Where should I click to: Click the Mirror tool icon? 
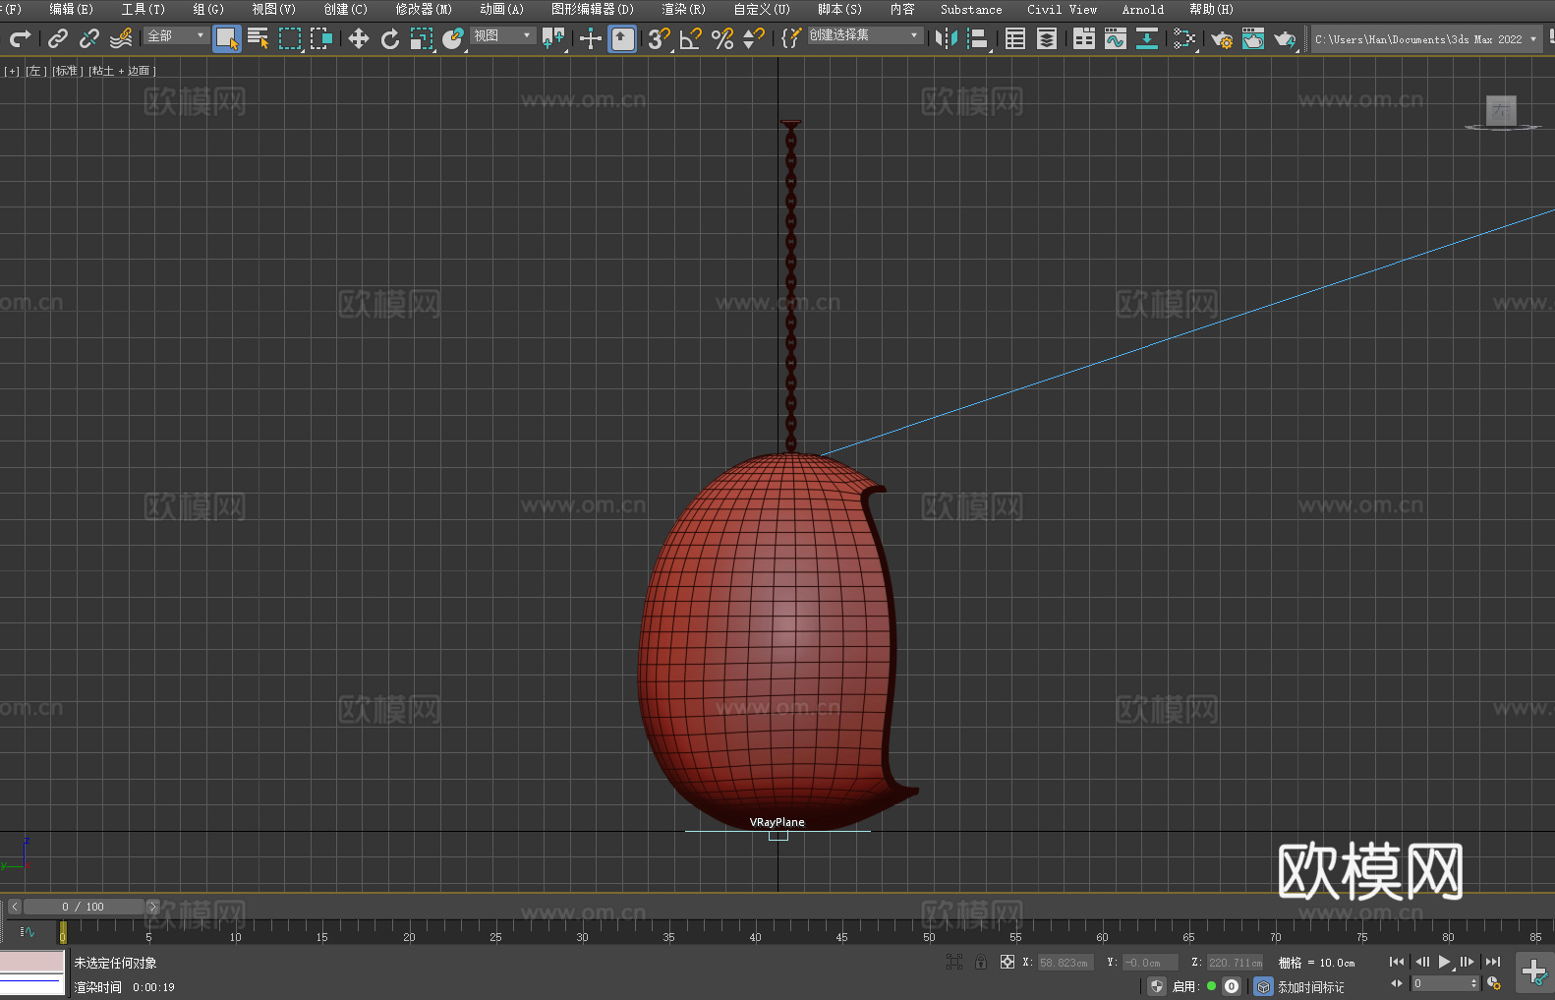tap(947, 38)
